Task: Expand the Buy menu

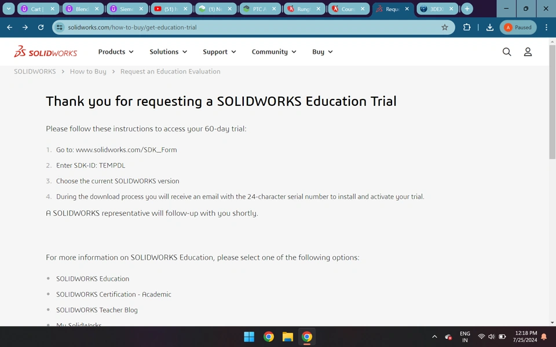Action: [x=323, y=51]
